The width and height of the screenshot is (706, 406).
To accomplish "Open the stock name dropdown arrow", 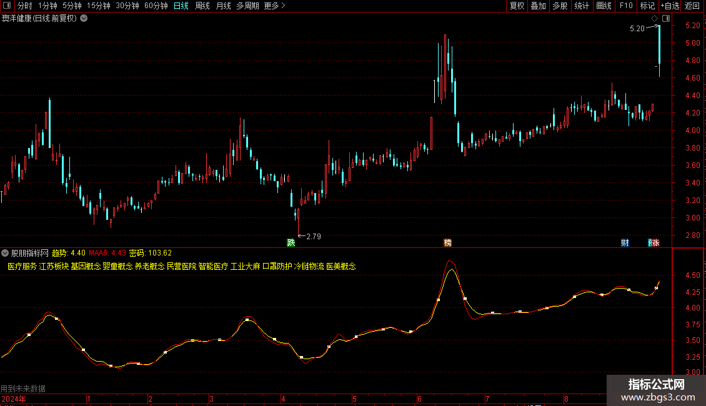I will [84, 19].
